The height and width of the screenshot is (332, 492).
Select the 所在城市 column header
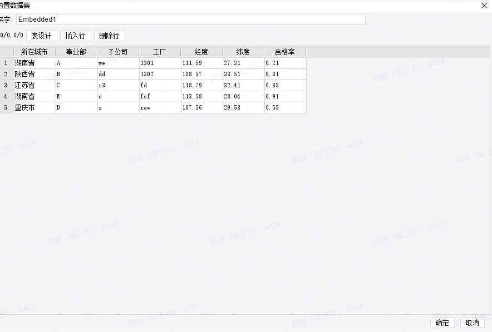(35, 52)
